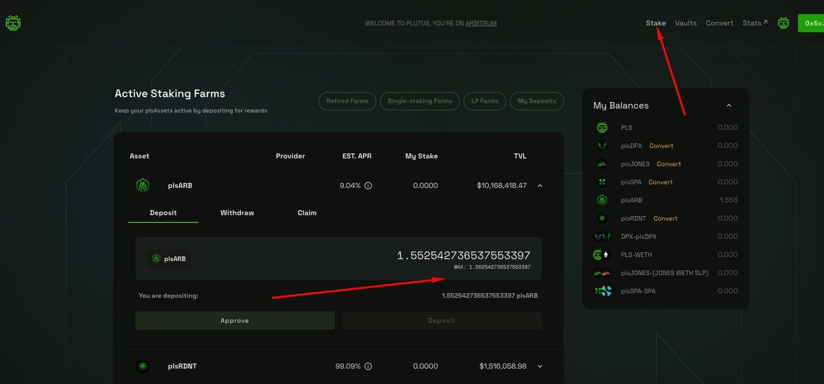Screen dimensions: 824x384
Task: Click the Plutus avatar icon beside Stats
Action: (x=783, y=23)
